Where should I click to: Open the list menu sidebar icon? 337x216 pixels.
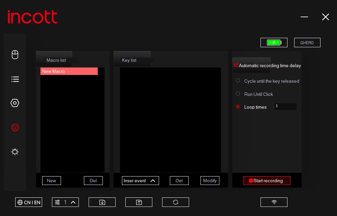click(15, 79)
